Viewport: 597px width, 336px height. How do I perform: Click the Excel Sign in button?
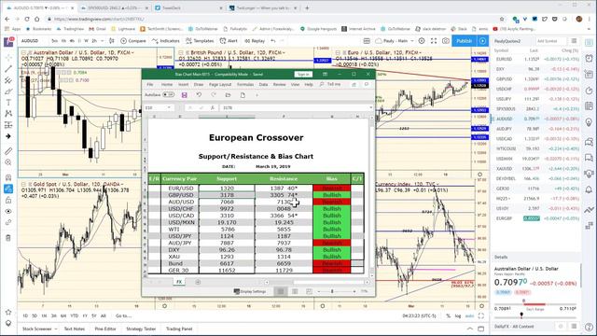pyautogui.click(x=303, y=75)
